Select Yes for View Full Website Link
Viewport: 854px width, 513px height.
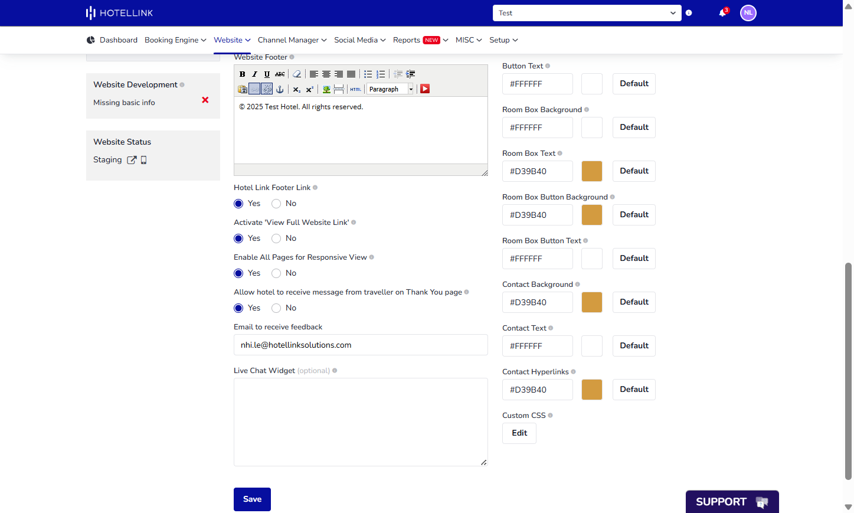(x=238, y=238)
